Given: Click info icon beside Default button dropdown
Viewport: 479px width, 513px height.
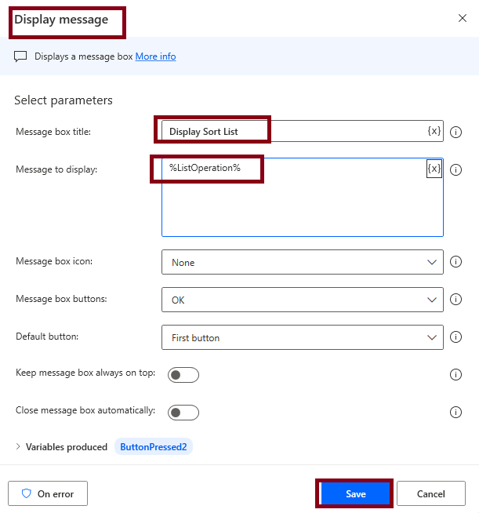Looking at the screenshot, I should point(455,337).
